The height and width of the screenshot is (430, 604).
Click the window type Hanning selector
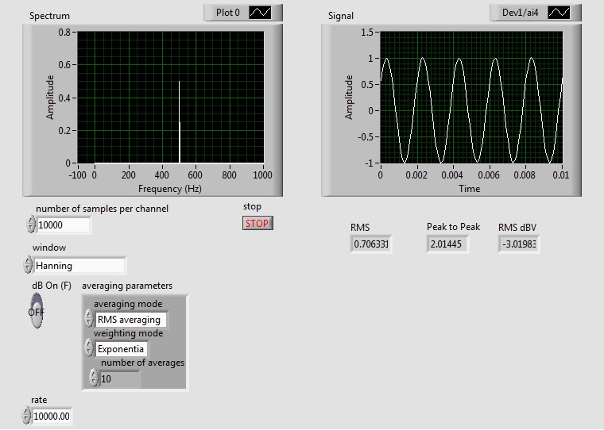79,266
